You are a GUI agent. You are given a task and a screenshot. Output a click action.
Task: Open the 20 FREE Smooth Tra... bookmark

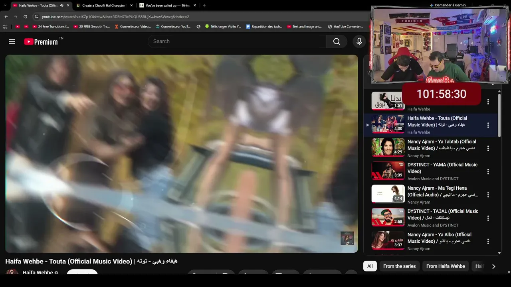click(x=91, y=27)
